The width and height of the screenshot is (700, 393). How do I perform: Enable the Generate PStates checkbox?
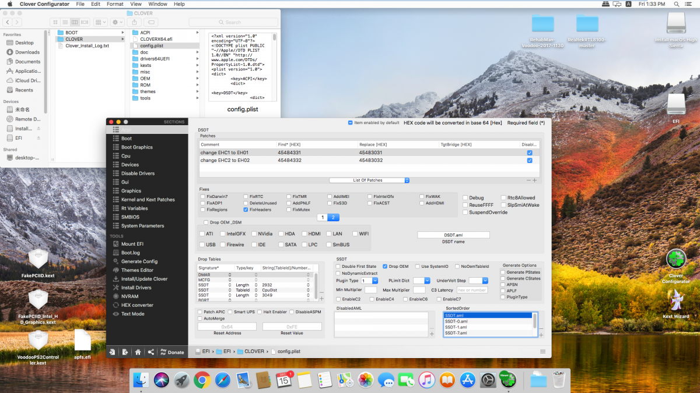click(503, 272)
